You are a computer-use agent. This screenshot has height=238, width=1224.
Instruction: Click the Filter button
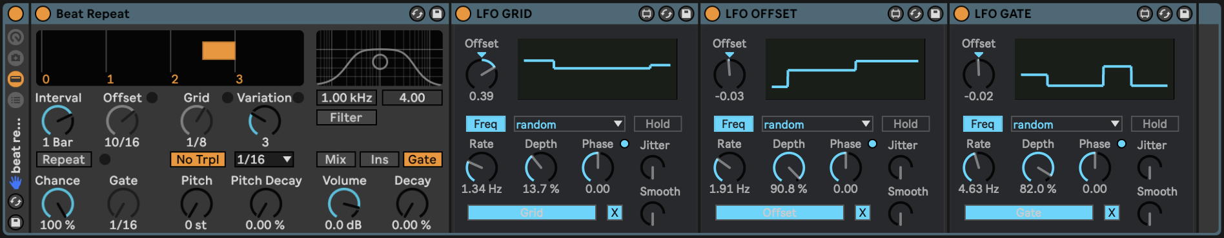coord(346,118)
